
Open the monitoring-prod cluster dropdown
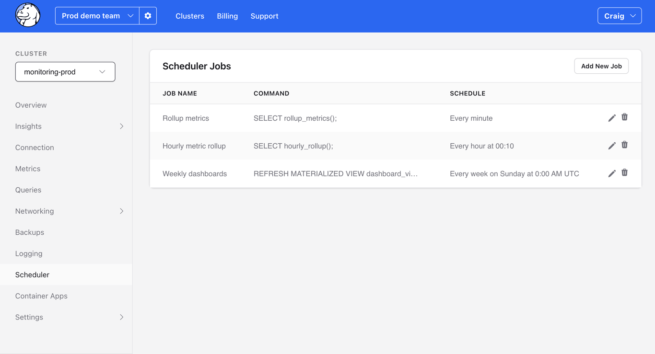tap(65, 71)
